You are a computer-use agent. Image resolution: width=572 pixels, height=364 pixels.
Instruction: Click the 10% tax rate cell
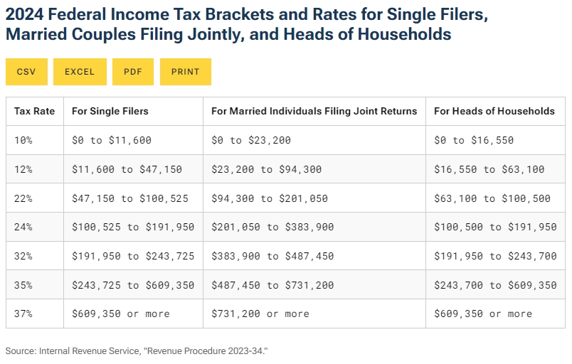pos(23,140)
